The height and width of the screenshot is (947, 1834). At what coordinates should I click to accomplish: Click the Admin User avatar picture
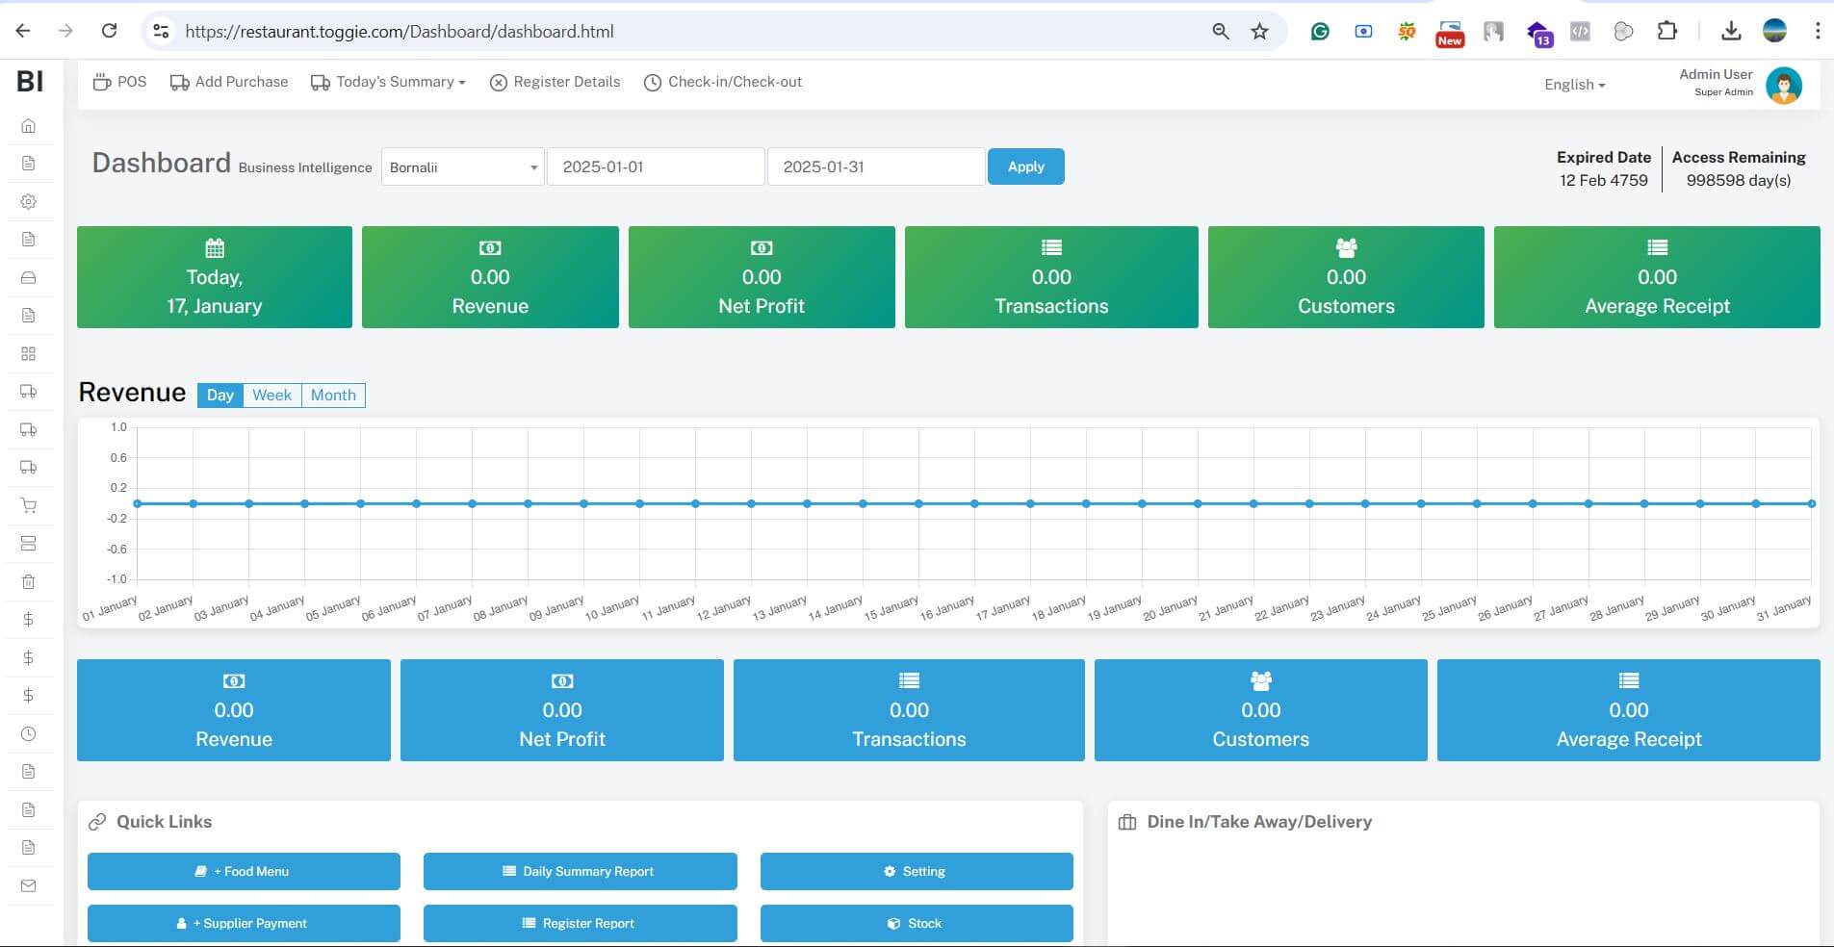(1783, 86)
